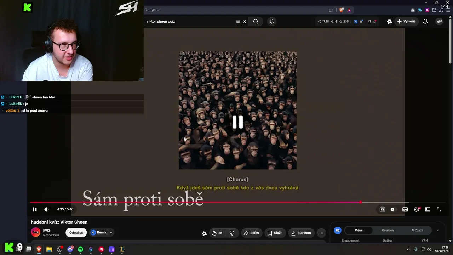
Task: Open the Brave hamburger main menu
Action: point(448,10)
